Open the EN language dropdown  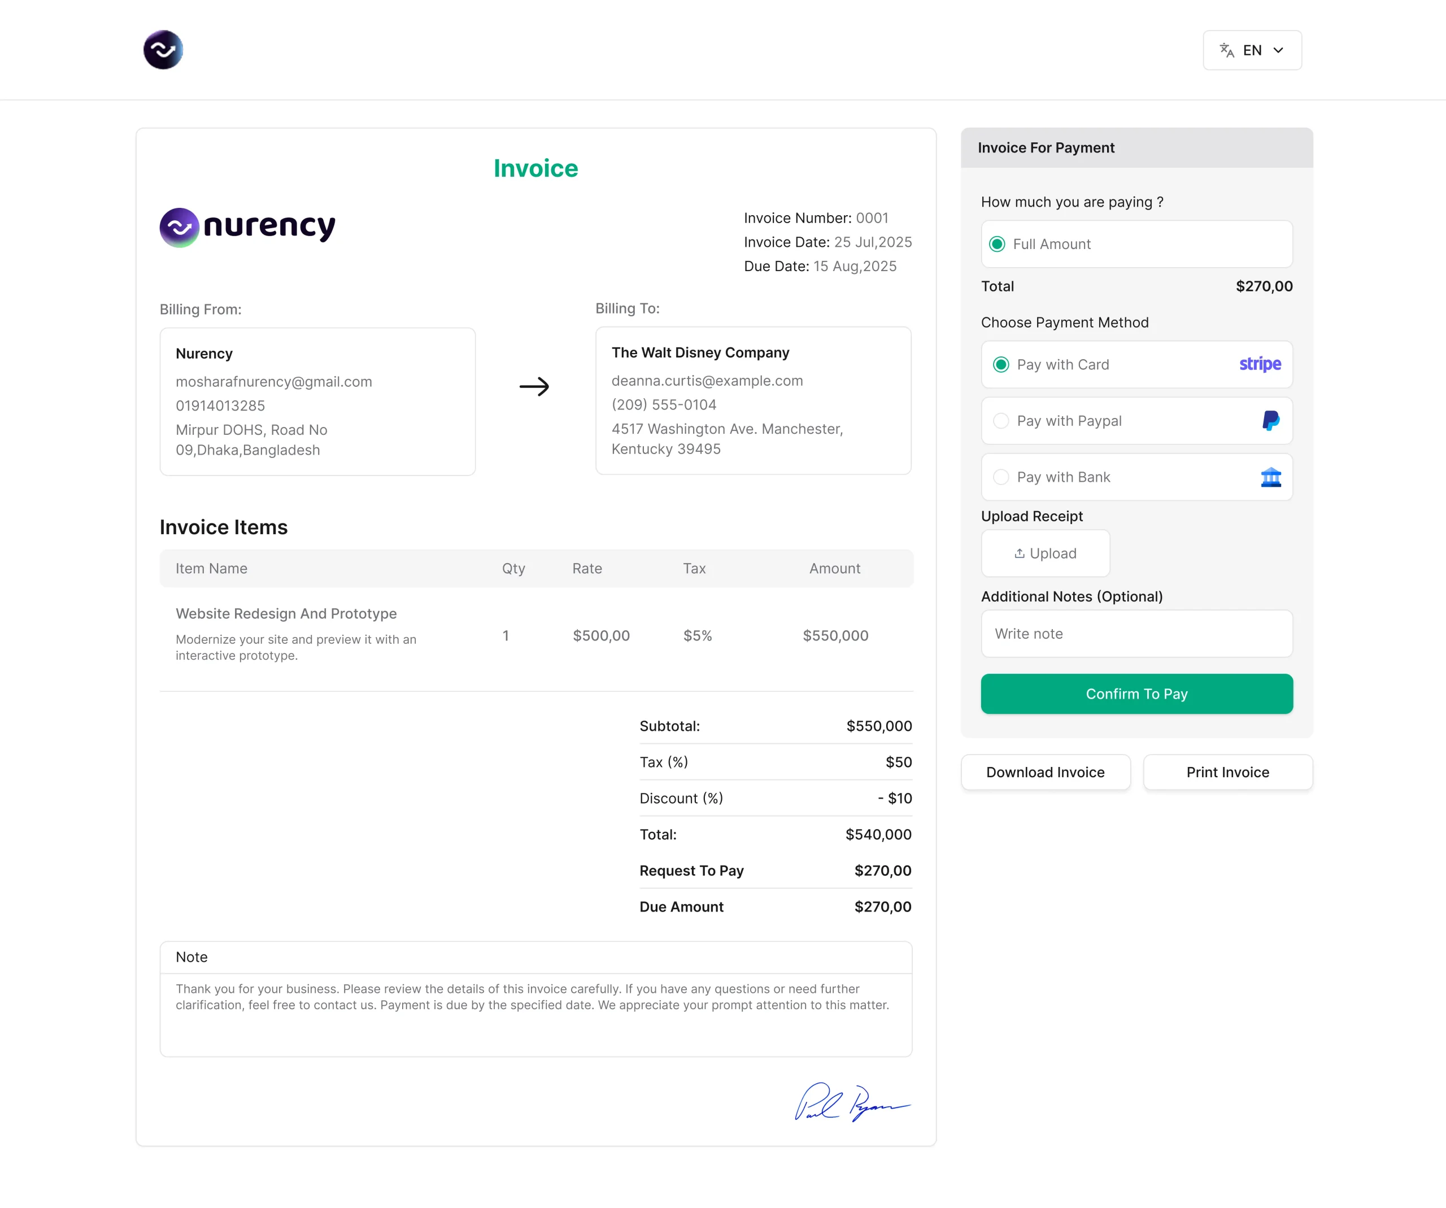pyautogui.click(x=1252, y=50)
